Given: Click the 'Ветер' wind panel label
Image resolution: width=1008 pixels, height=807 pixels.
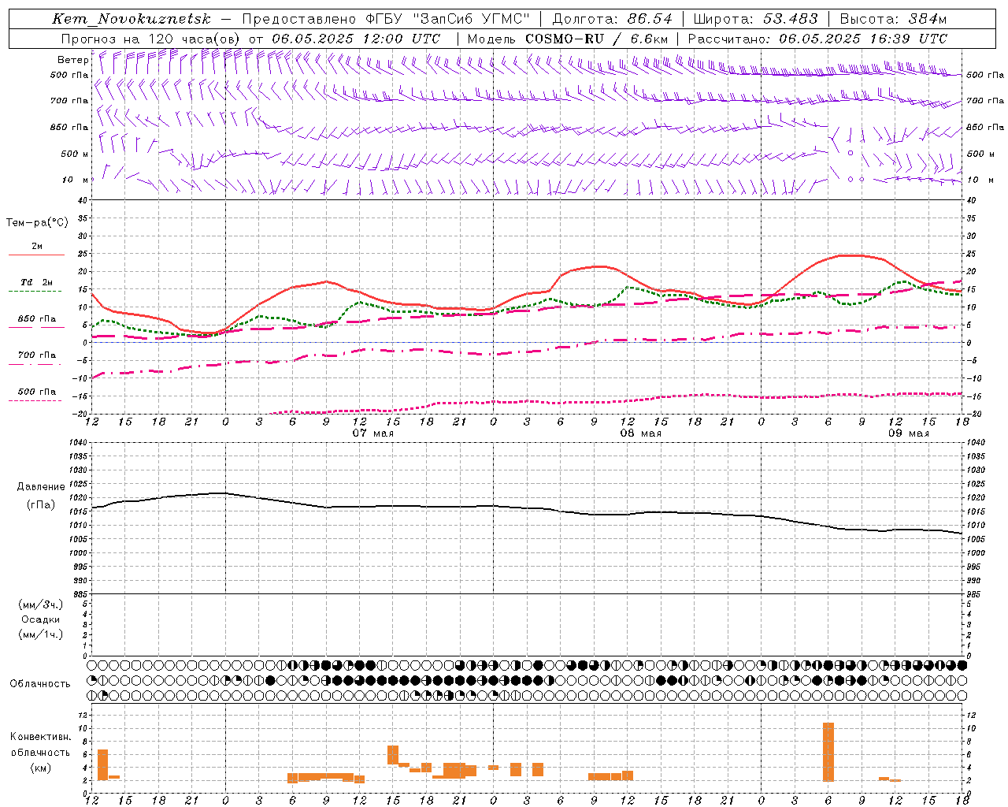Looking at the screenshot, I should pos(72,60).
